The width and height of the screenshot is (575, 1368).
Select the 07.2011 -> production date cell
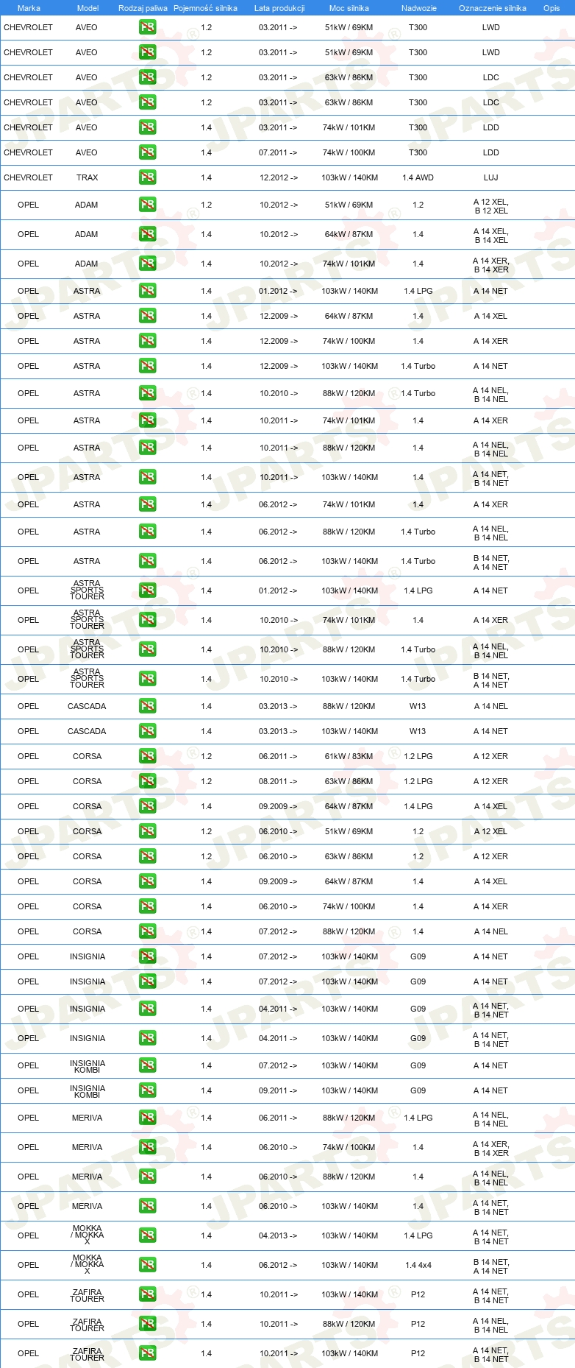tap(278, 152)
